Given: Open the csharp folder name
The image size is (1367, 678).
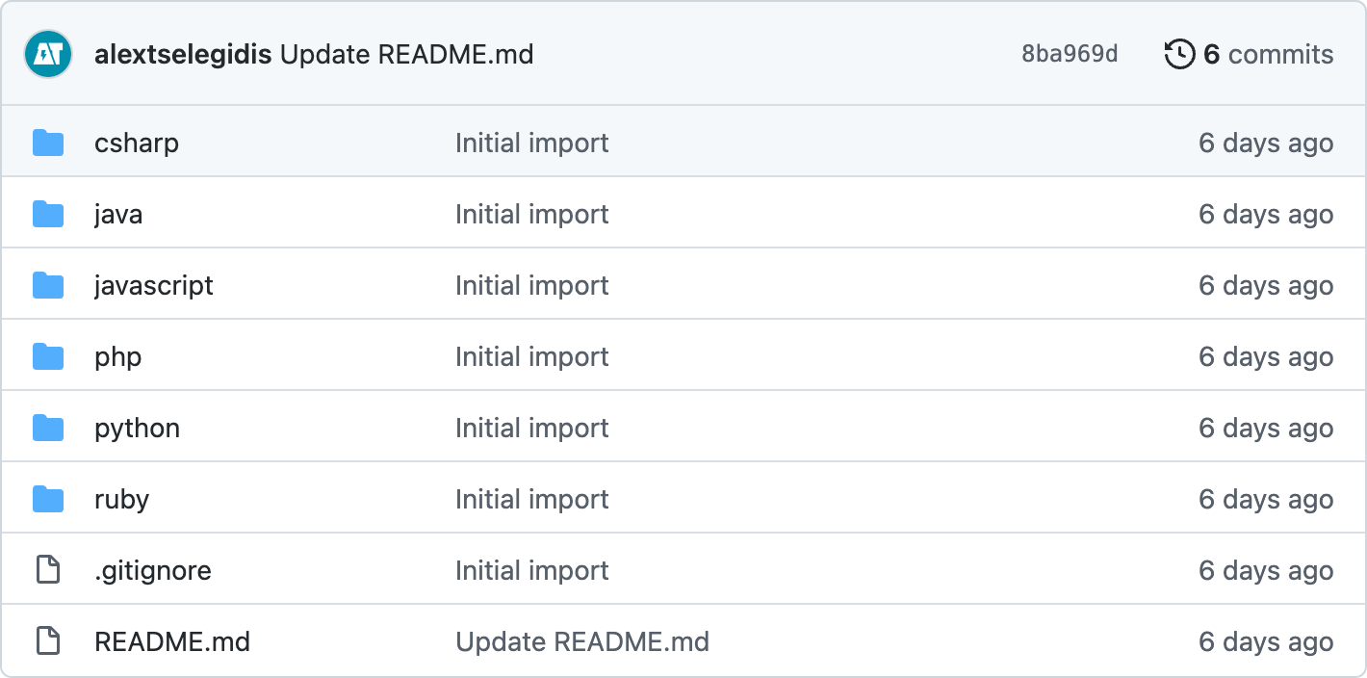Looking at the screenshot, I should (x=137, y=143).
